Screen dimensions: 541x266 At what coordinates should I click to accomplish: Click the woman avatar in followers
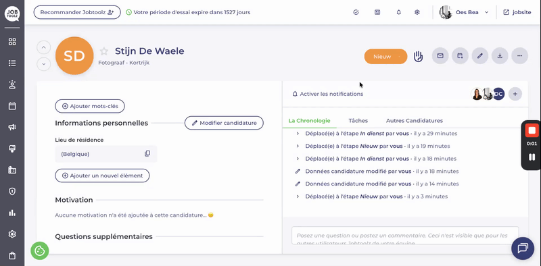point(477,94)
